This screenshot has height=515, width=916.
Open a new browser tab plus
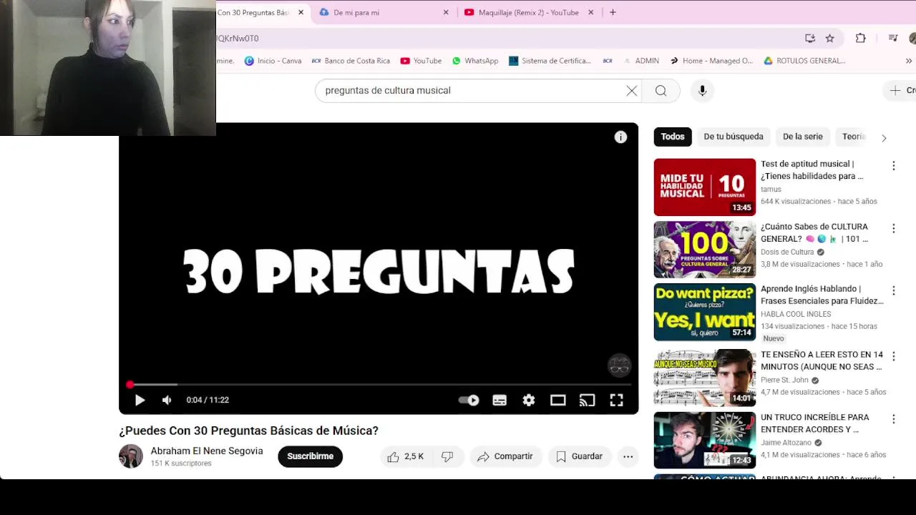[613, 12]
